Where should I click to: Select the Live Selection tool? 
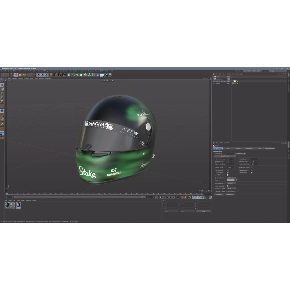coord(12,75)
